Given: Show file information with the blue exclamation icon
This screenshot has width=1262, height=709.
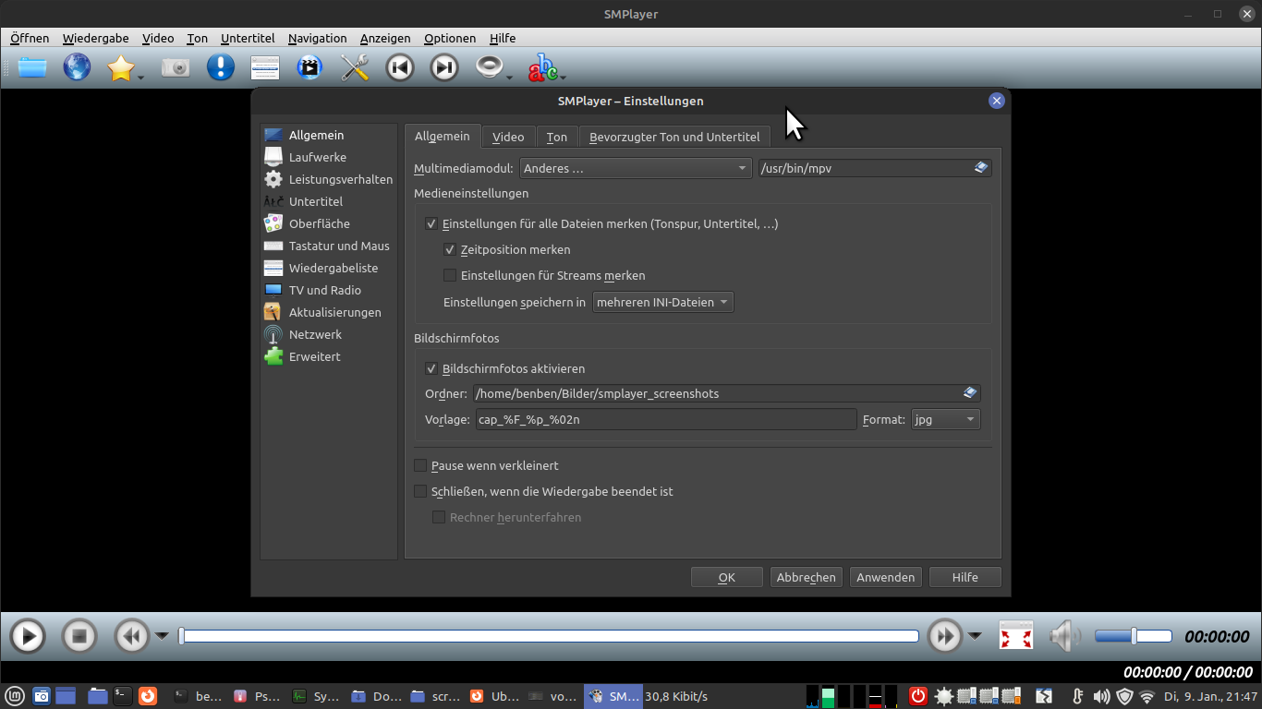Looking at the screenshot, I should (220, 67).
